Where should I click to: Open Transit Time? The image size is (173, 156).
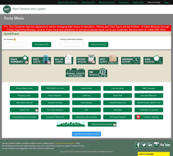point(24,110)
